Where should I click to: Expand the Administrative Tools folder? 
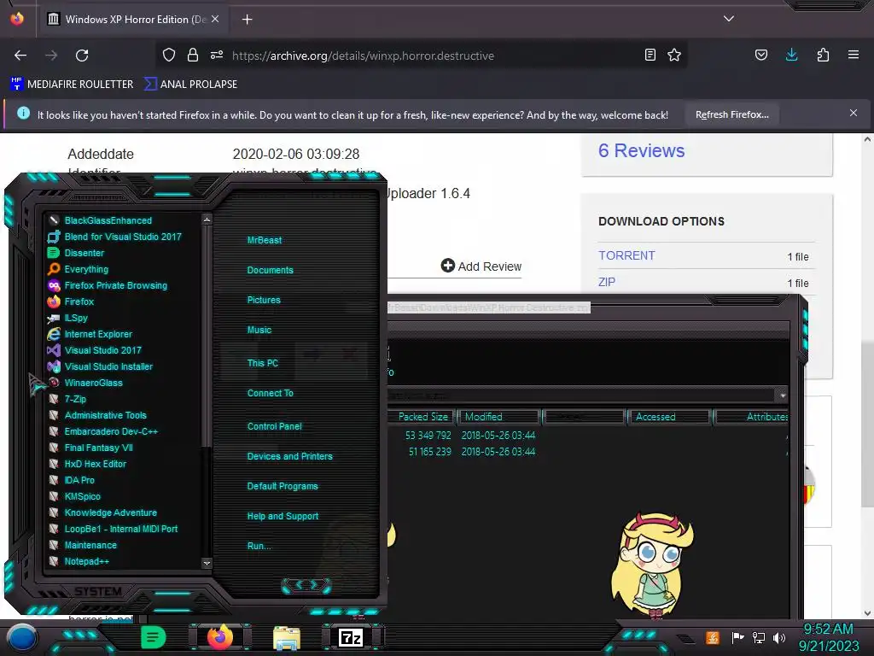click(x=97, y=415)
